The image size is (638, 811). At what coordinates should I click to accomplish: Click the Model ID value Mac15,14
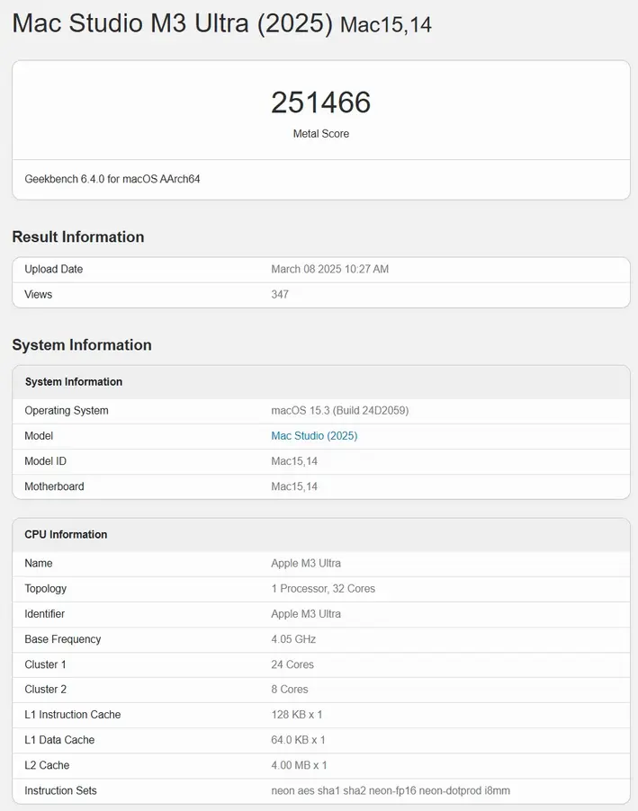point(294,461)
